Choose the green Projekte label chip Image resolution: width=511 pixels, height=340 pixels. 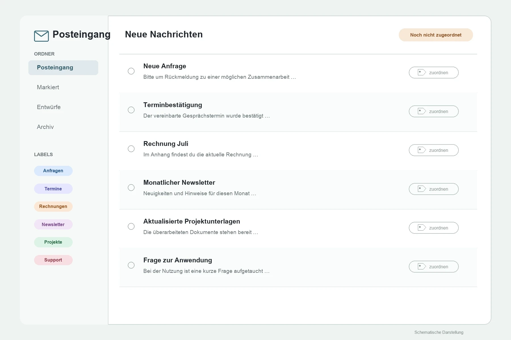53,242
